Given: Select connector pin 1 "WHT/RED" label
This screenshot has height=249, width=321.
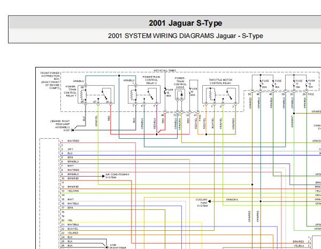Looking at the screenshot, I should (73, 141).
